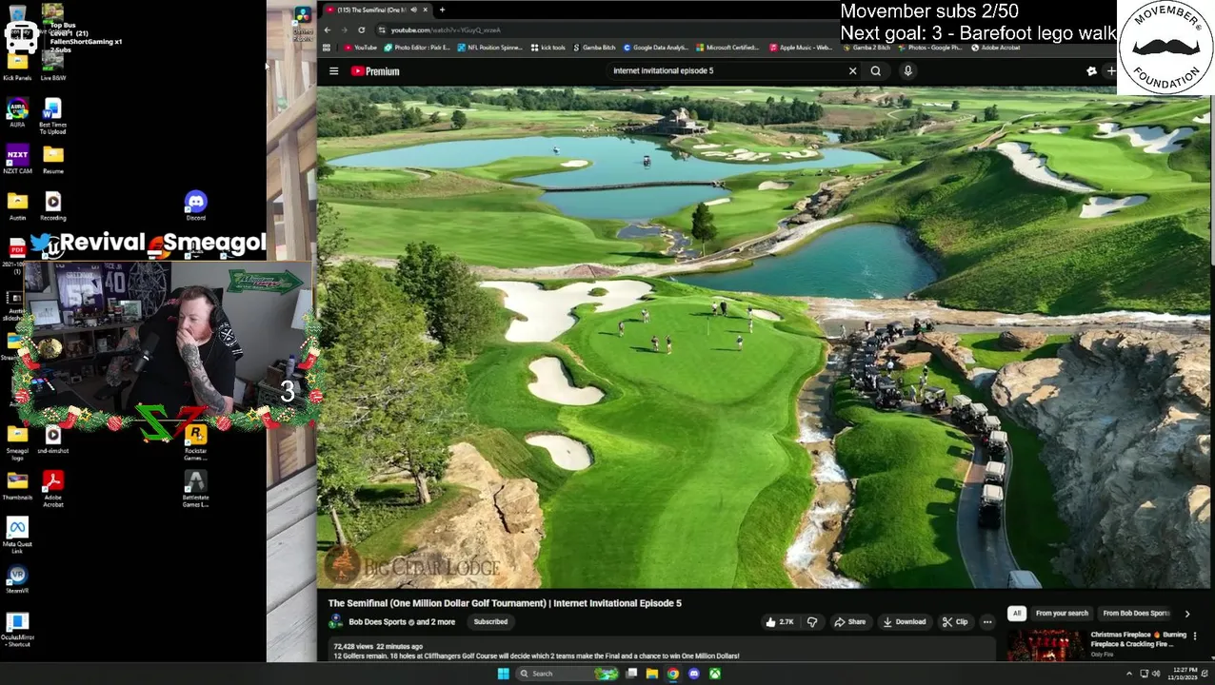Launch DaVinci Resolve desktop shortcut
The width and height of the screenshot is (1215, 685).
point(302,24)
